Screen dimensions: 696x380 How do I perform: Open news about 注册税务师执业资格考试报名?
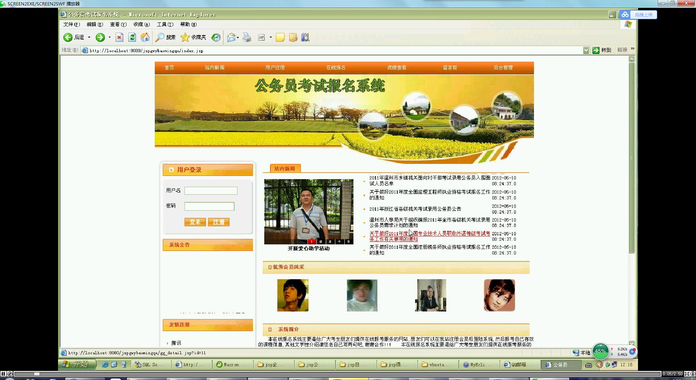(x=430, y=250)
